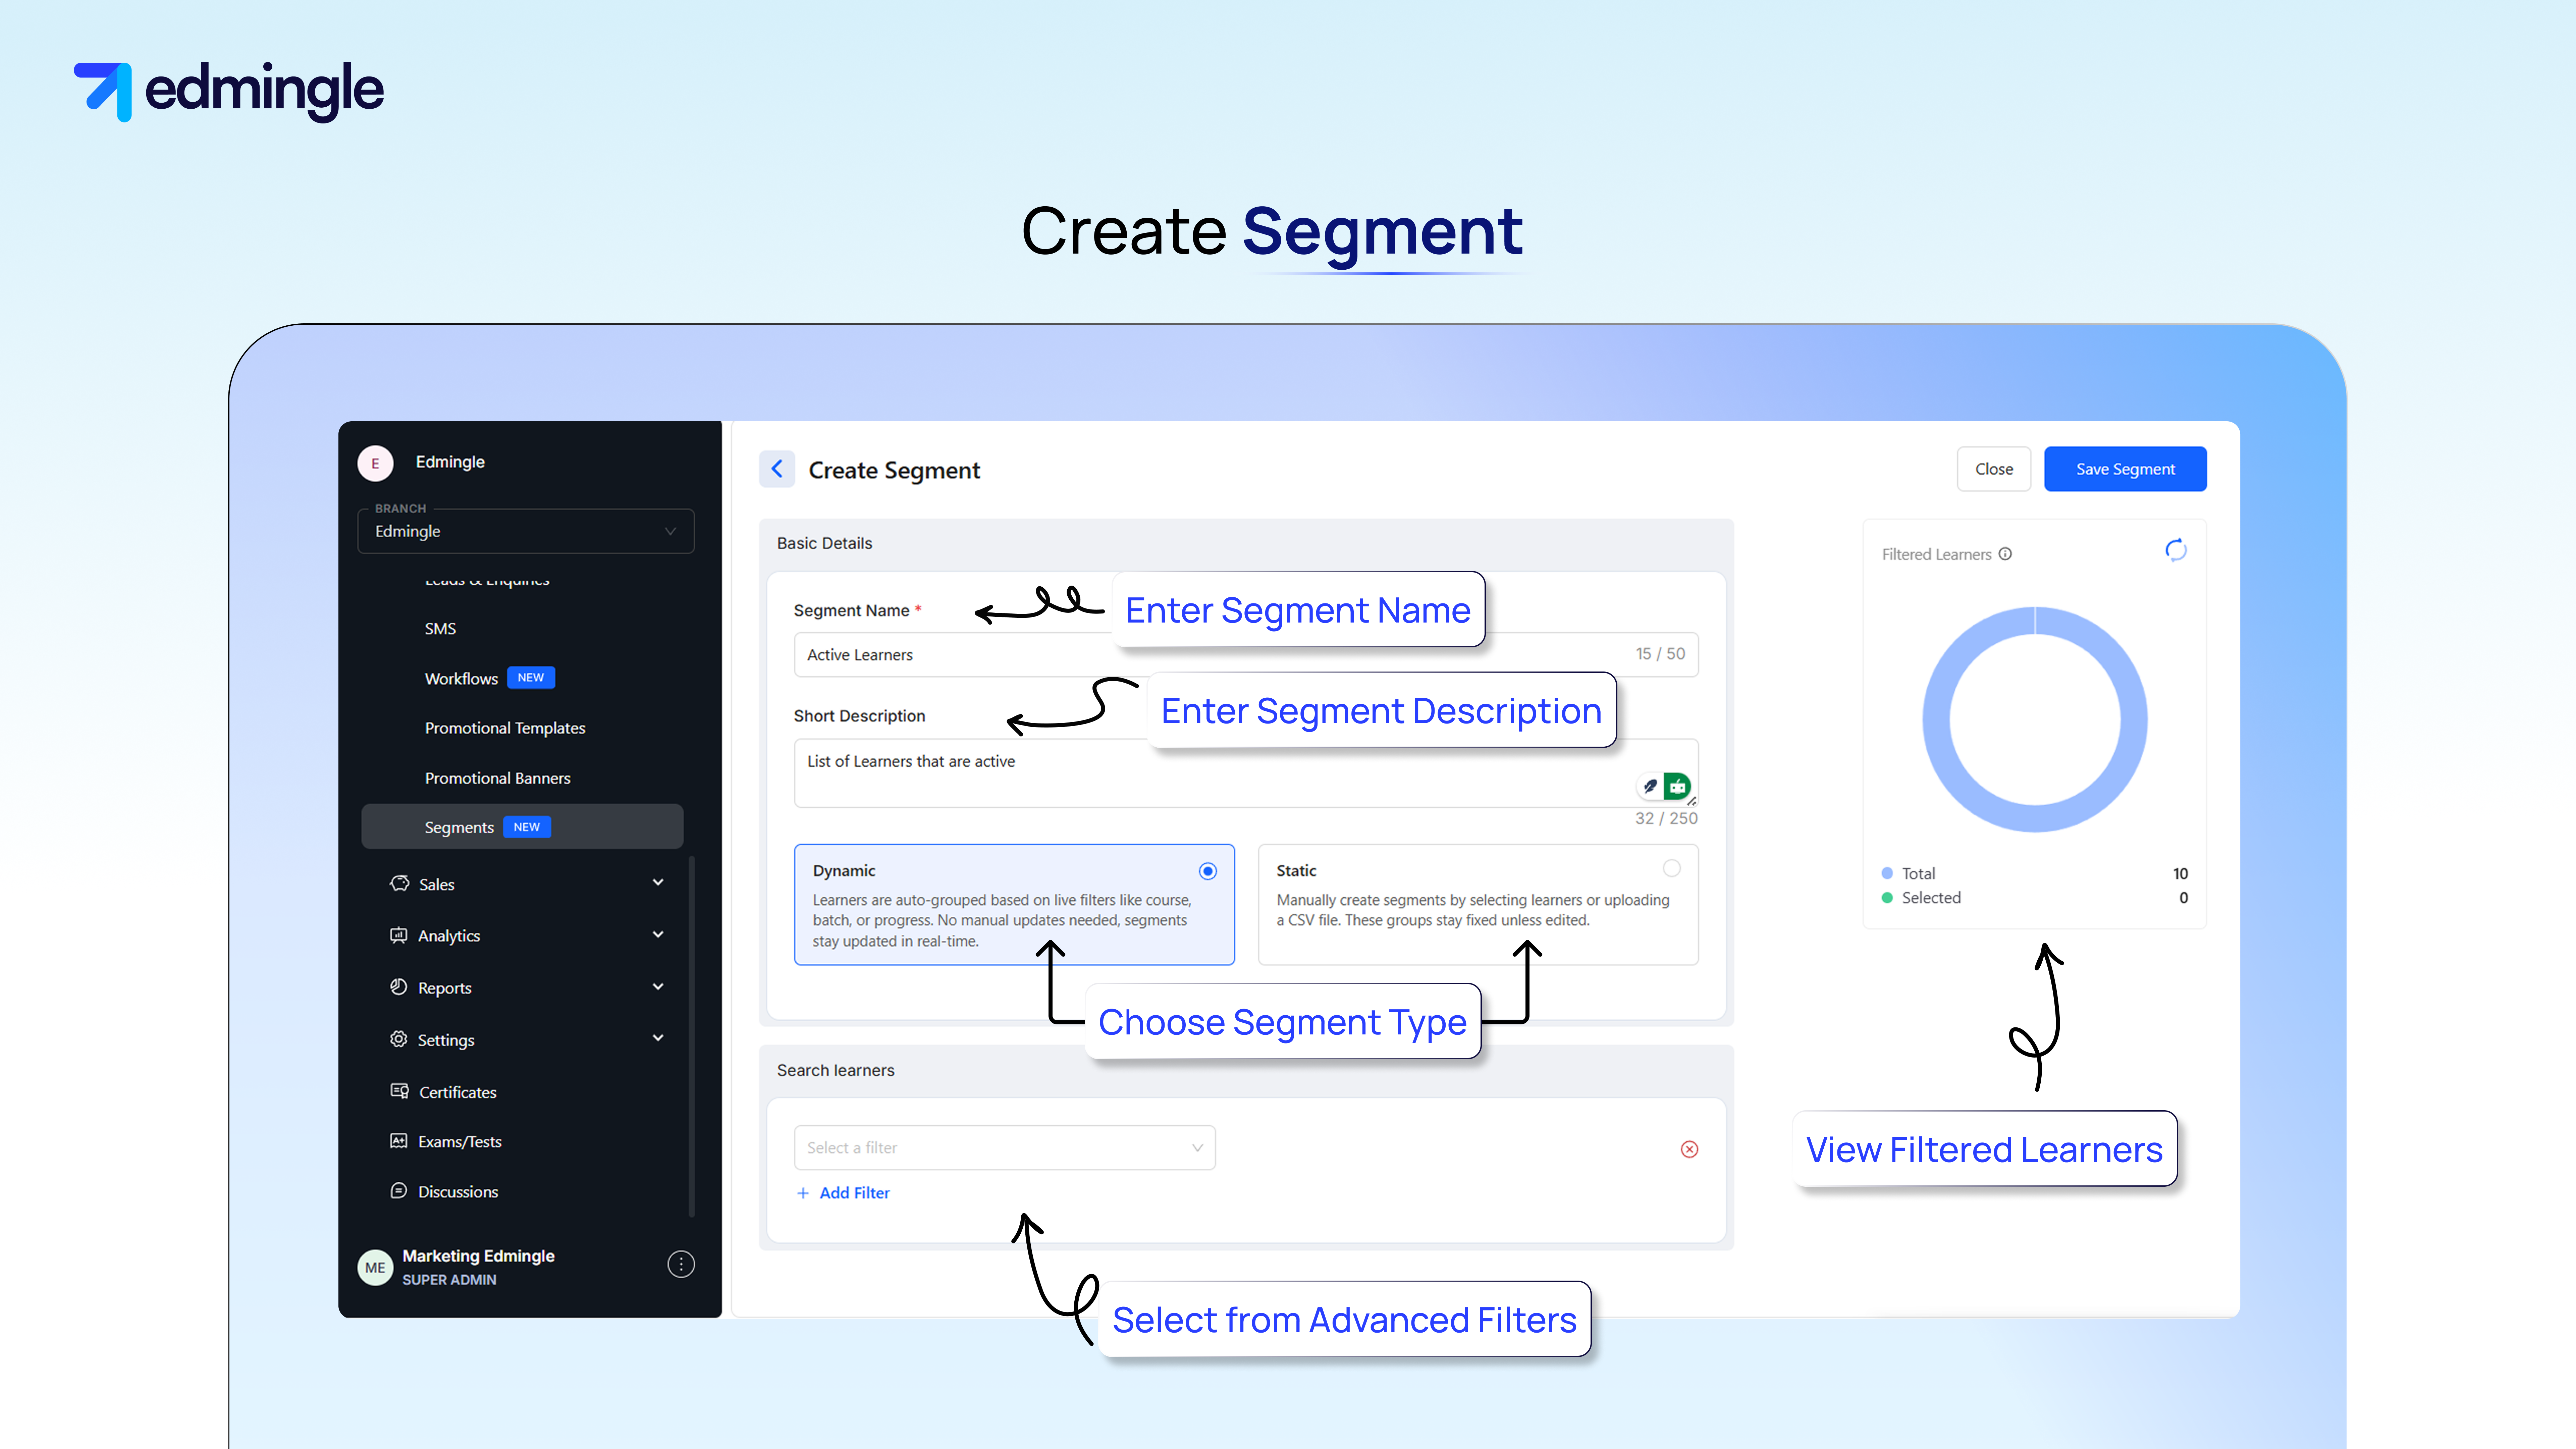Viewport: 2576px width, 1449px height.
Task: Click the Filtered Learners info icon
Action: (2005, 554)
